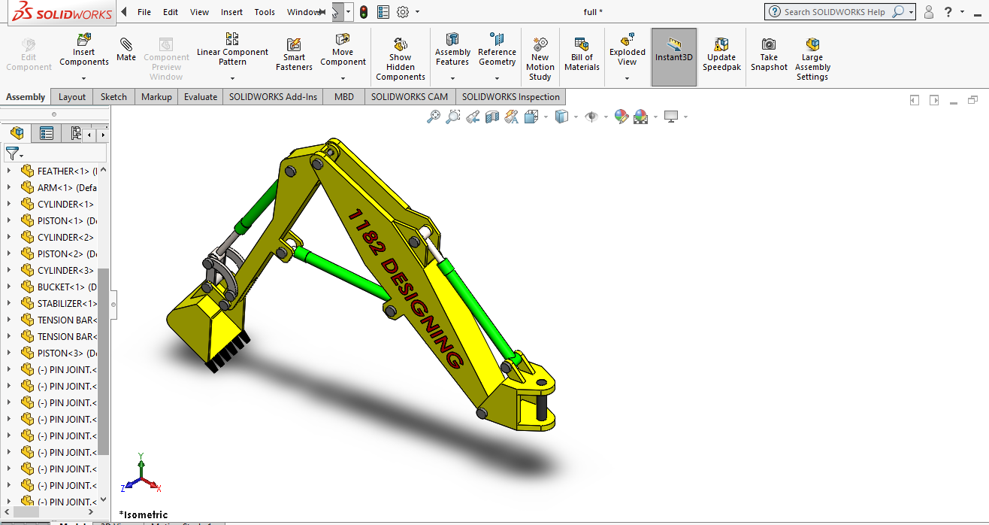Open Large Assembly Settings

pyautogui.click(x=812, y=59)
